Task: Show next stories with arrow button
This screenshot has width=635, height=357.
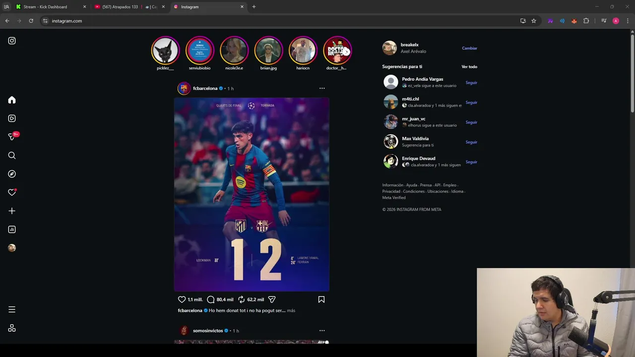Action: 346,52
